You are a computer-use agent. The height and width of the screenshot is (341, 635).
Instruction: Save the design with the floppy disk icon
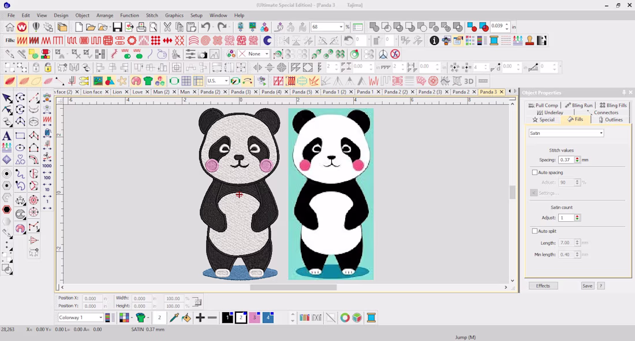pyautogui.click(x=117, y=27)
